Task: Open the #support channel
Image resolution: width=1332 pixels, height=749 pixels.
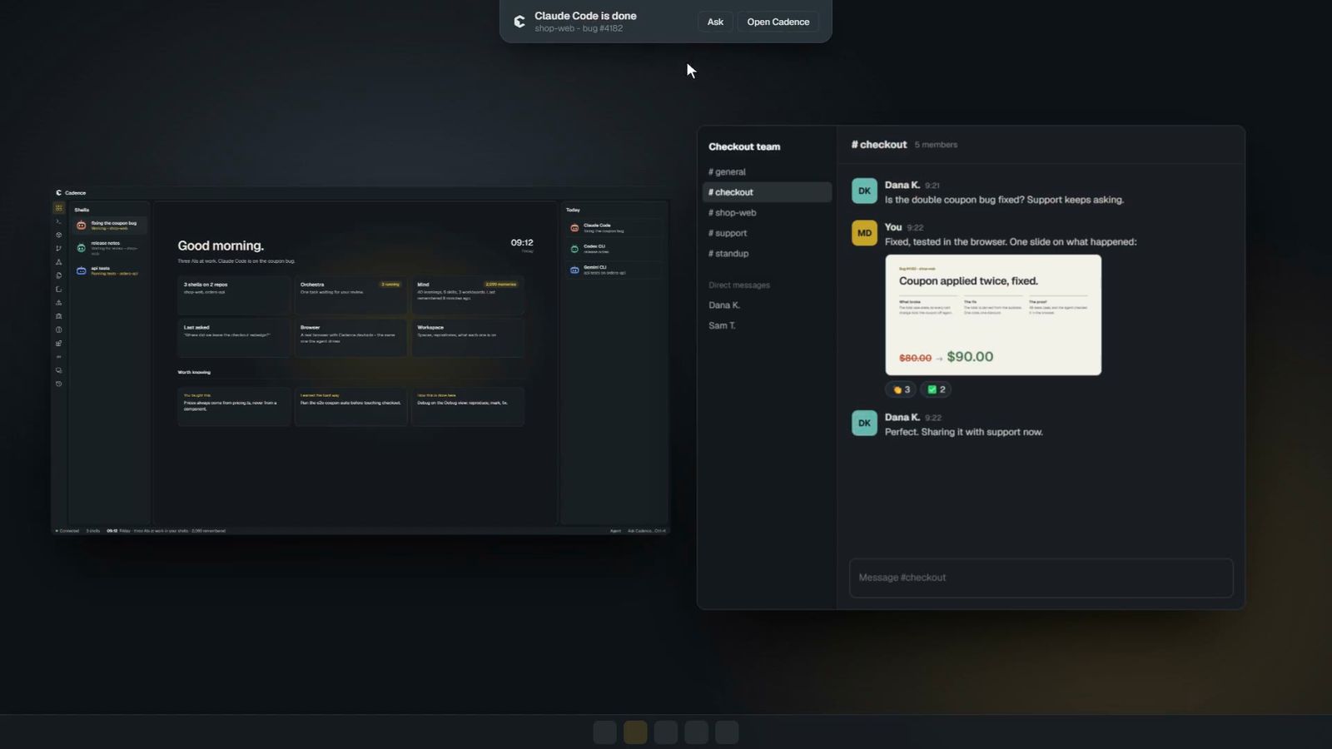Action: pyautogui.click(x=767, y=233)
